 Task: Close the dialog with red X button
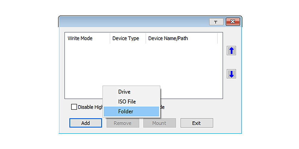point(233,22)
